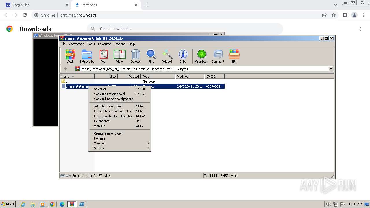
Task: Open File Explorer from taskbar
Action: (33, 204)
